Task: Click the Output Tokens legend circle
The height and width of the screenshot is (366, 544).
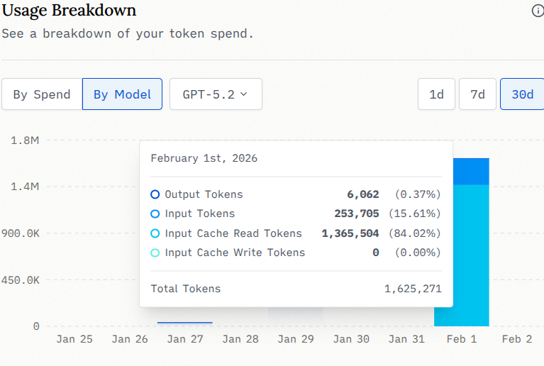Action: 155,194
